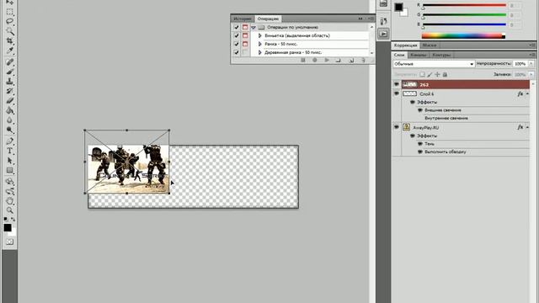The width and height of the screenshot is (539, 303).
Task: Select the Pen tool
Action: (x=9, y=141)
